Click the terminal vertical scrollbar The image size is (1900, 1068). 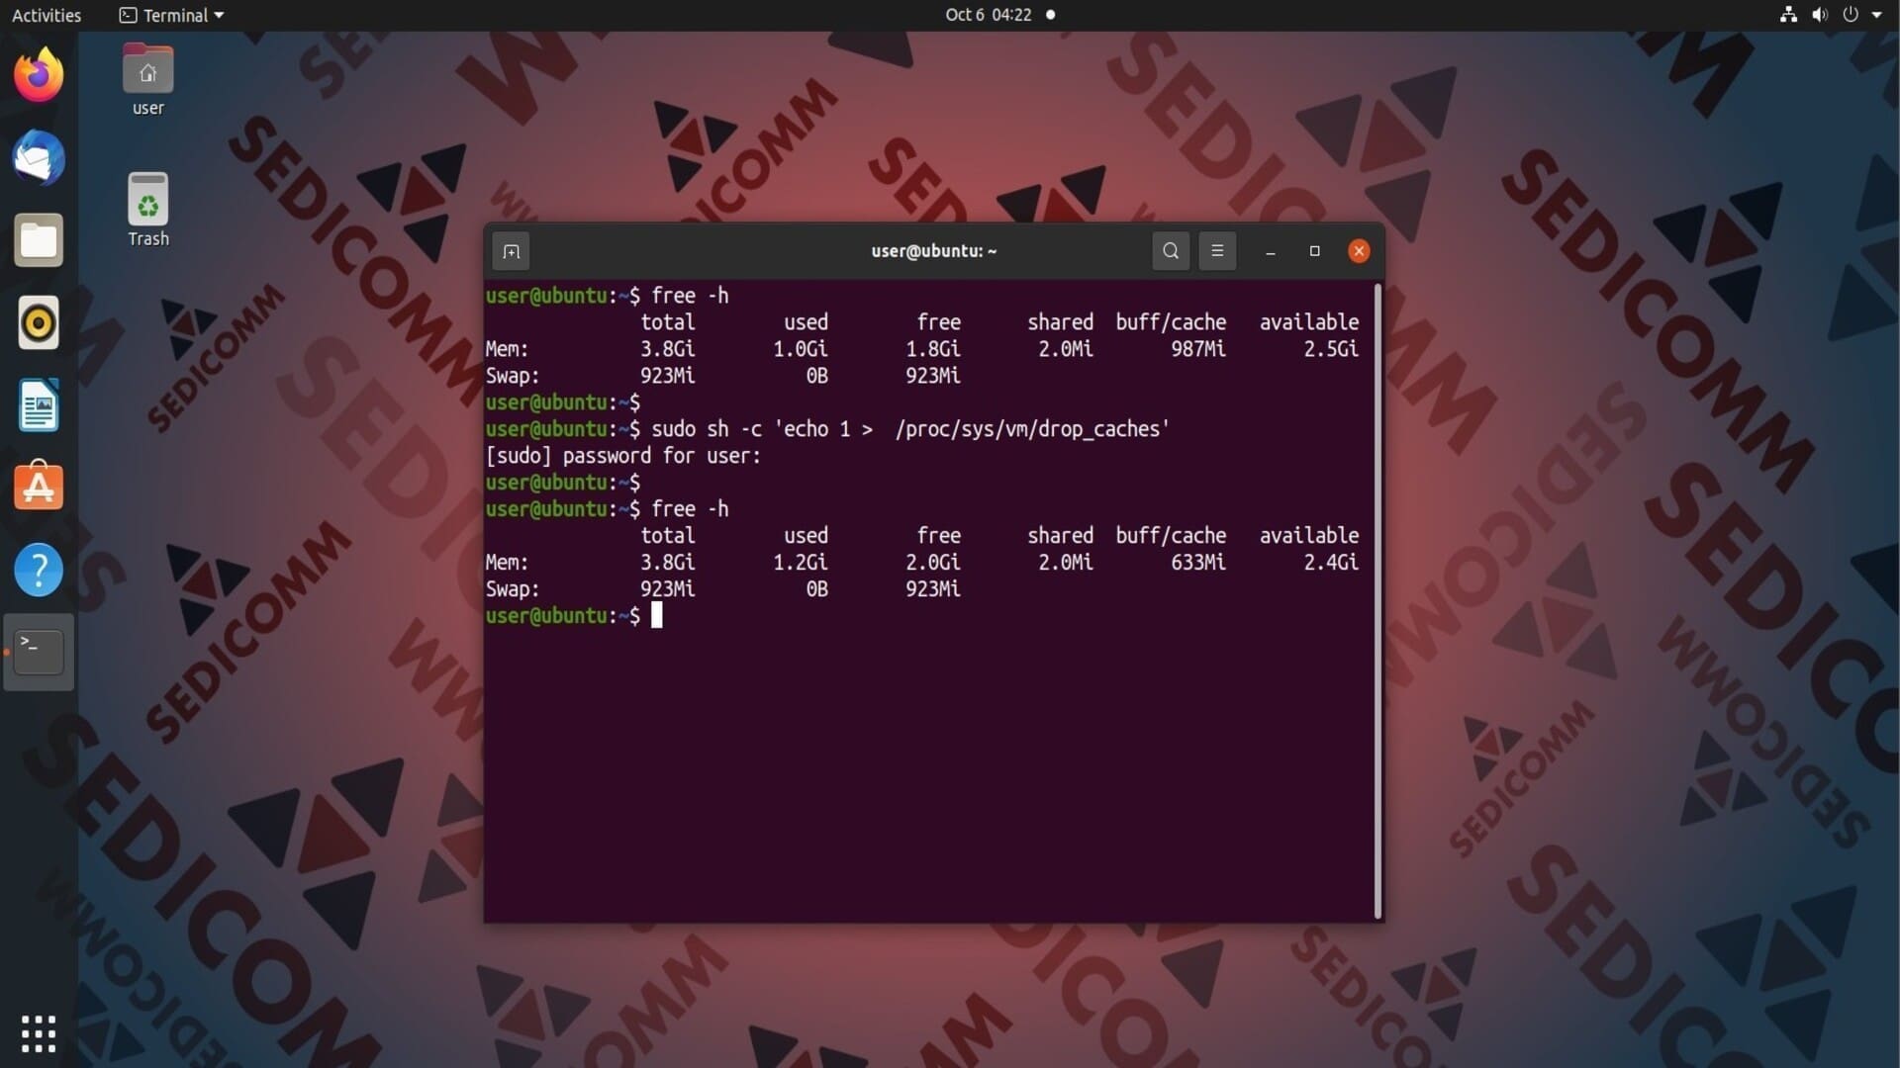coord(1377,600)
